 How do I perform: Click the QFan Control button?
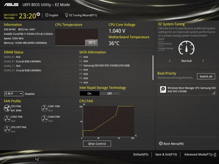pyautogui.click(x=97, y=144)
